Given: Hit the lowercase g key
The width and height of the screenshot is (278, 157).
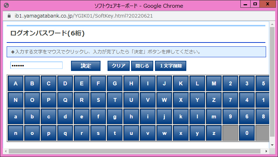Looking at the screenshot, I should (x=115, y=116).
